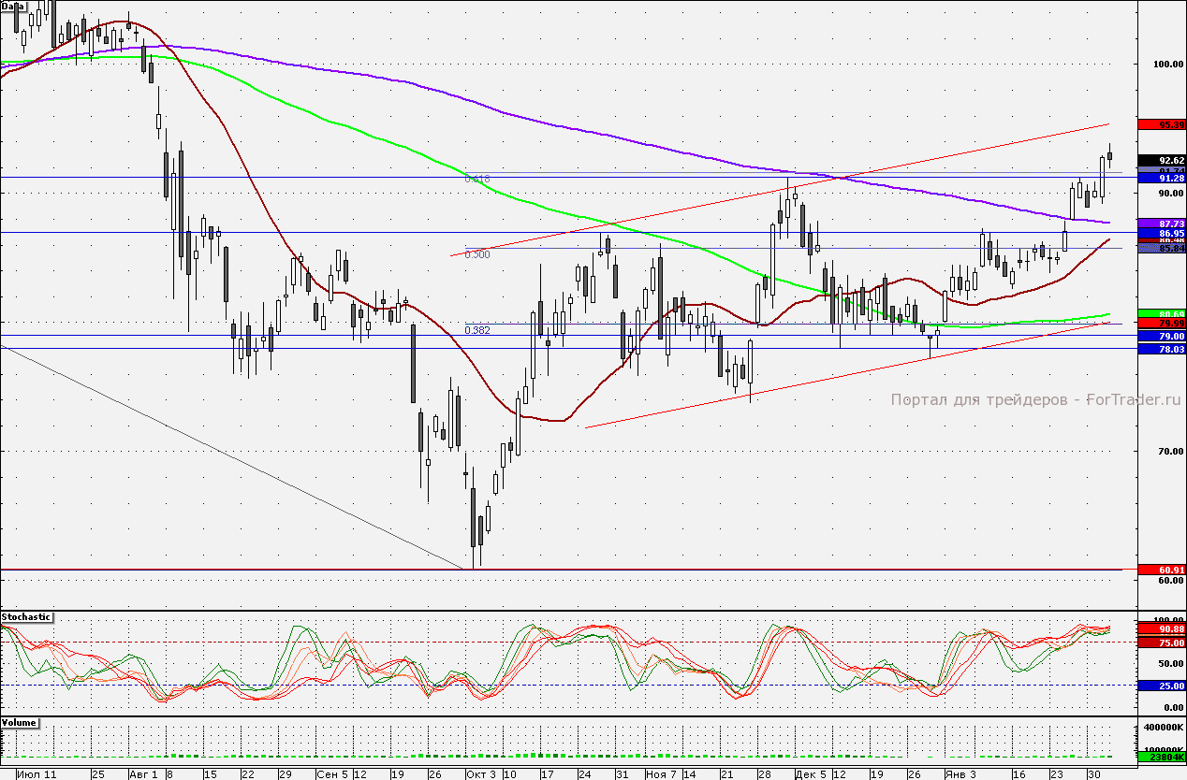This screenshot has width=1187, height=780.
Task: Click the 0.618 Fibonacci level label
Action: (x=477, y=178)
